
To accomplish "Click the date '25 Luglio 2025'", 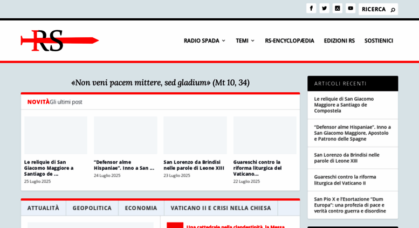I will coord(37,181).
